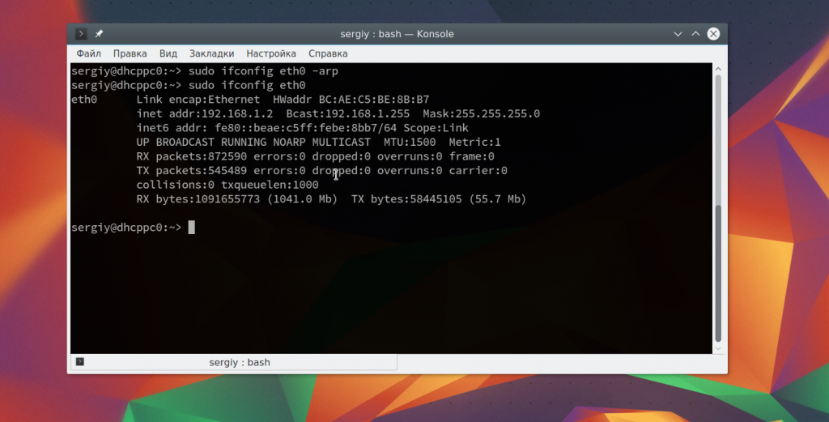Viewport: 829px width, 422px height.
Task: Click 'collisions:0' text
Action: pyautogui.click(x=176, y=185)
